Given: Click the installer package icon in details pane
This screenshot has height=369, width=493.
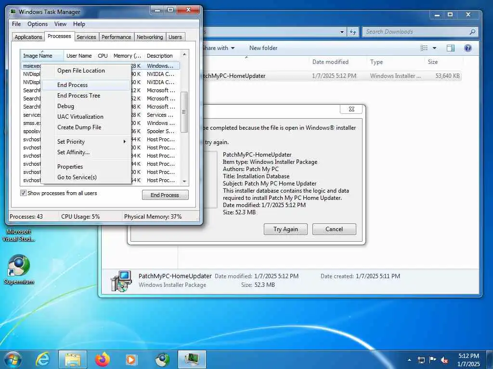Looking at the screenshot, I should 121,281.
